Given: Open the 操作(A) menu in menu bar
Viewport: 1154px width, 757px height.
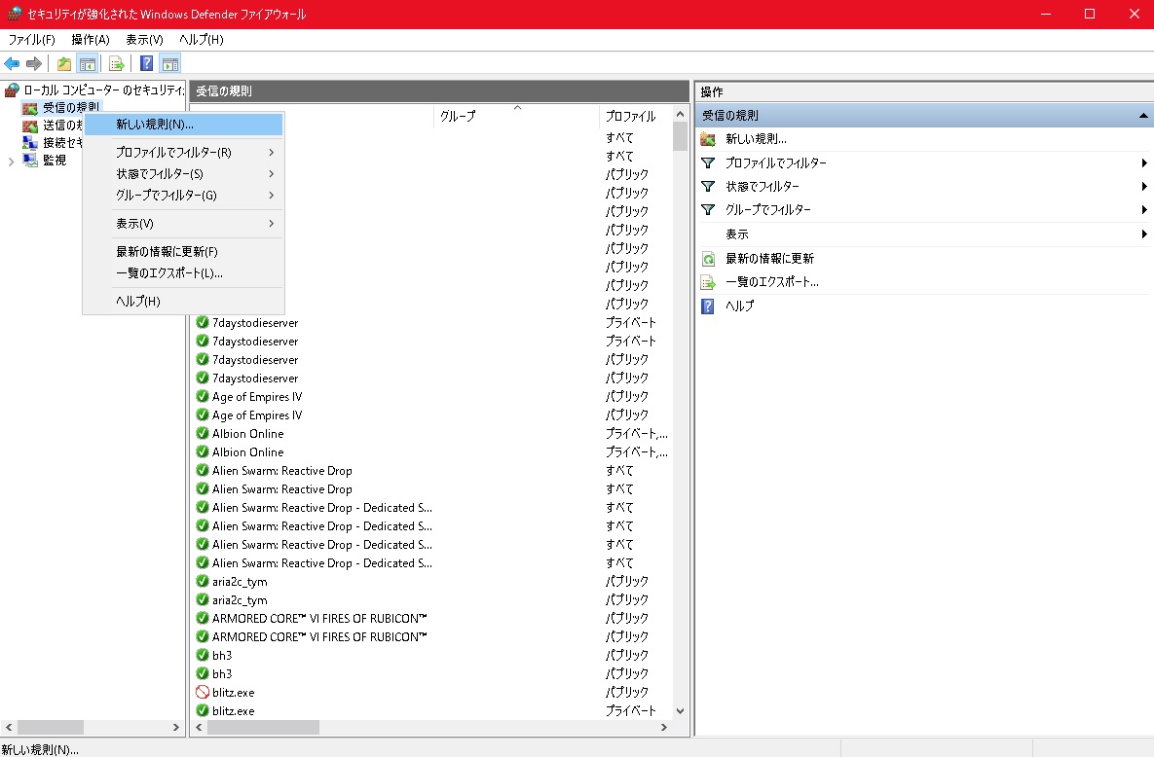Looking at the screenshot, I should click(90, 40).
